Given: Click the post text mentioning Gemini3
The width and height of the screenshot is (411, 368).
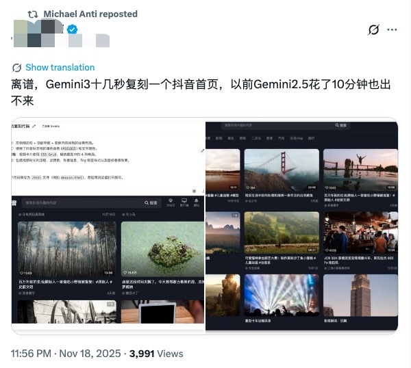Looking at the screenshot, I should [x=201, y=92].
